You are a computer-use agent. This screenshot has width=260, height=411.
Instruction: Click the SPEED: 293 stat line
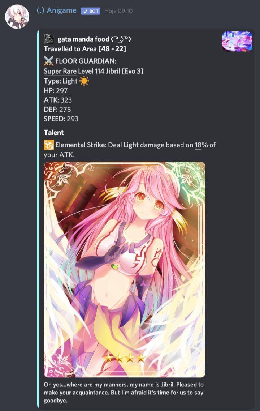(x=61, y=119)
